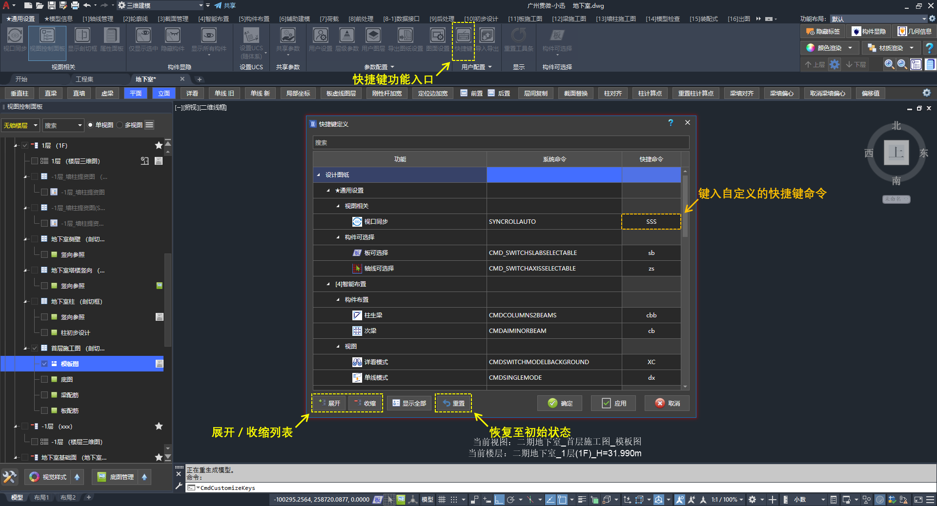Open the 层级参数 ribbon tool
Screen dimensions: 937x506
point(347,39)
